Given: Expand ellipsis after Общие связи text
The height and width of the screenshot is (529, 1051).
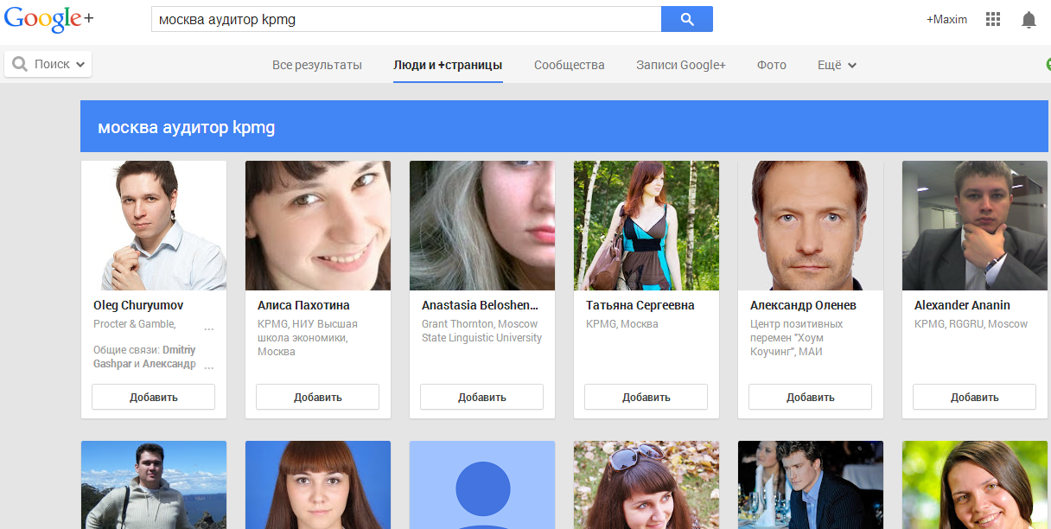Looking at the screenshot, I should (x=209, y=366).
